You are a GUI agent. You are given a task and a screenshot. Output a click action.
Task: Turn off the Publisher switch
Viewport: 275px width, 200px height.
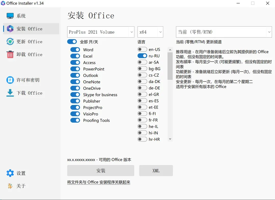coord(75,101)
